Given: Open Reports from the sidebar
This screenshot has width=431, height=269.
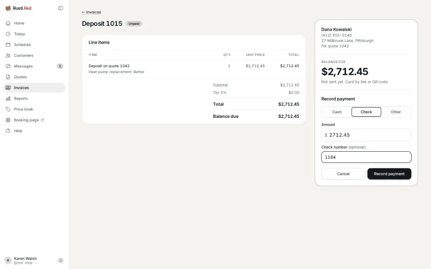Looking at the screenshot, I should tap(34, 98).
